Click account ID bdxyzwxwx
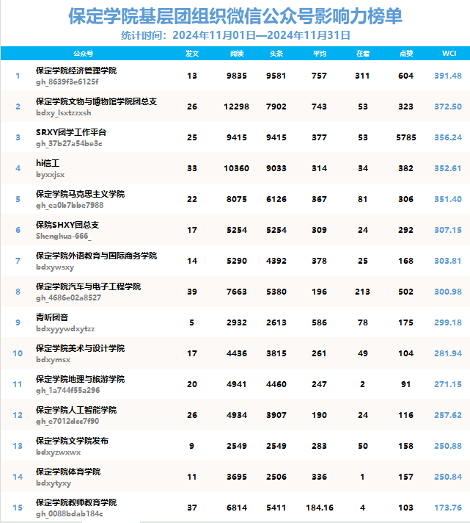This screenshot has width=470, height=523. (x=58, y=452)
